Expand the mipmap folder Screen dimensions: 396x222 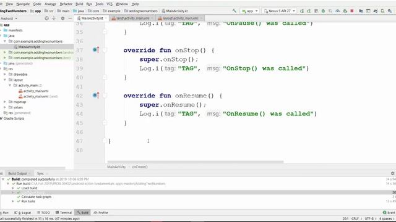[5, 102]
